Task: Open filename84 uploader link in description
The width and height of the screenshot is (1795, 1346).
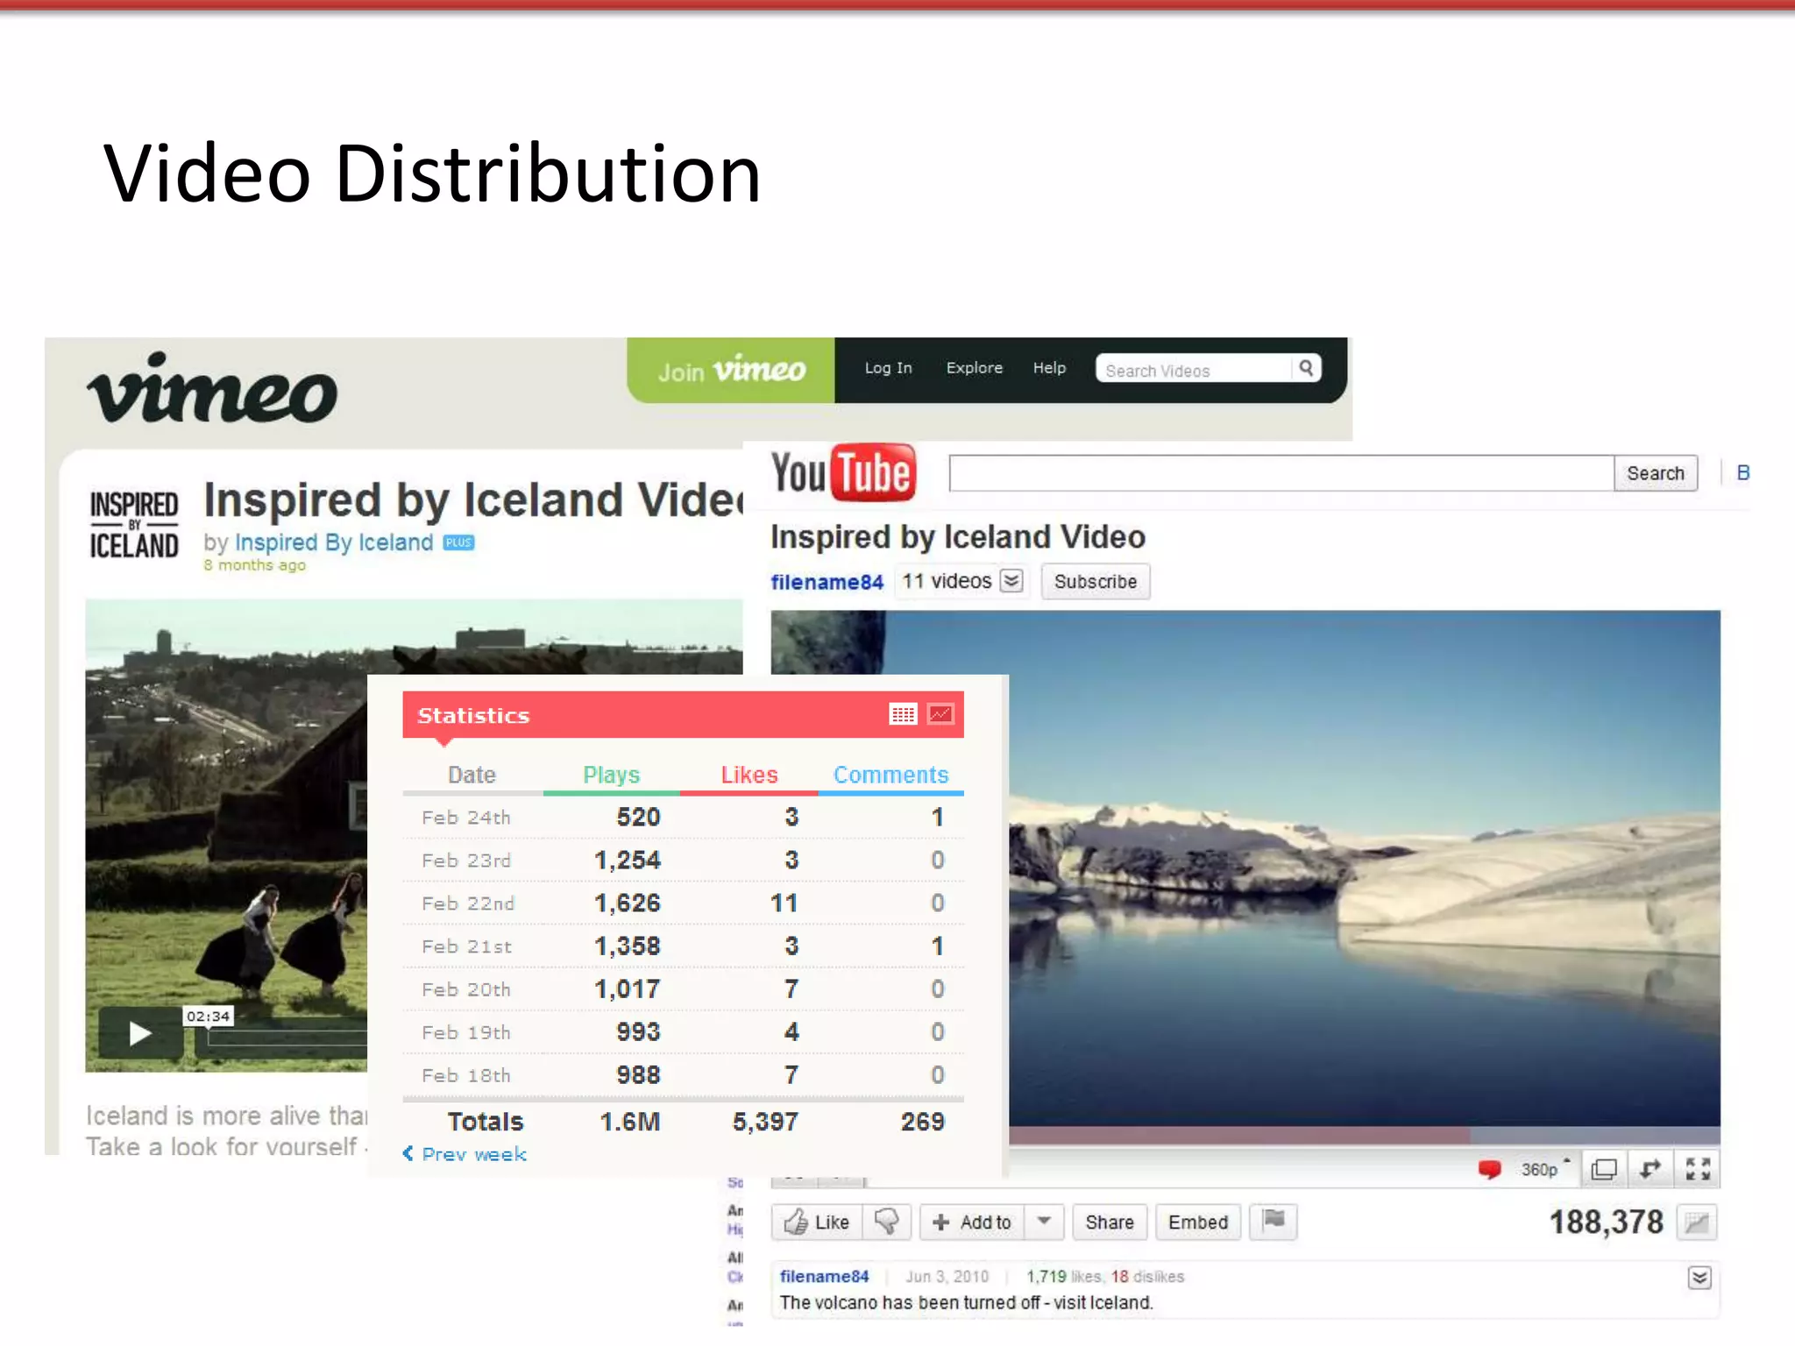Action: coord(824,1277)
